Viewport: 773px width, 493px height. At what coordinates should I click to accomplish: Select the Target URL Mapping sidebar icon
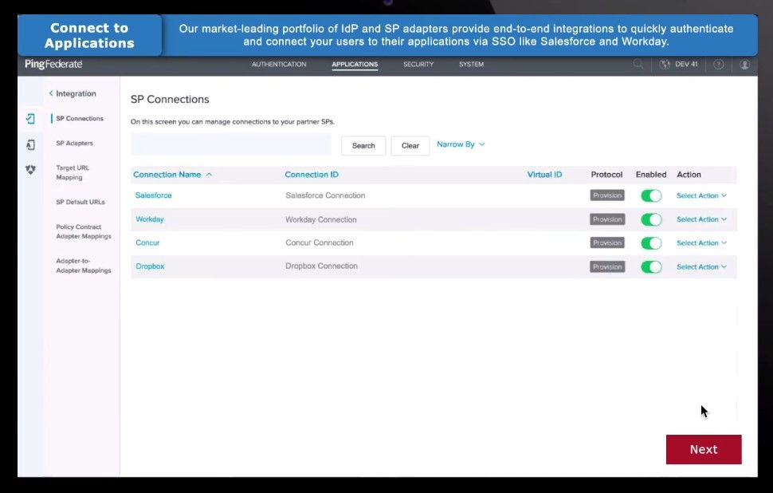coord(30,170)
